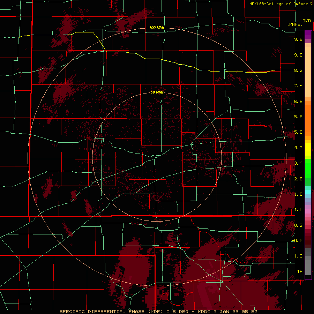Pick the bright green color bar segment
314x314 pixels.
tap(308, 169)
